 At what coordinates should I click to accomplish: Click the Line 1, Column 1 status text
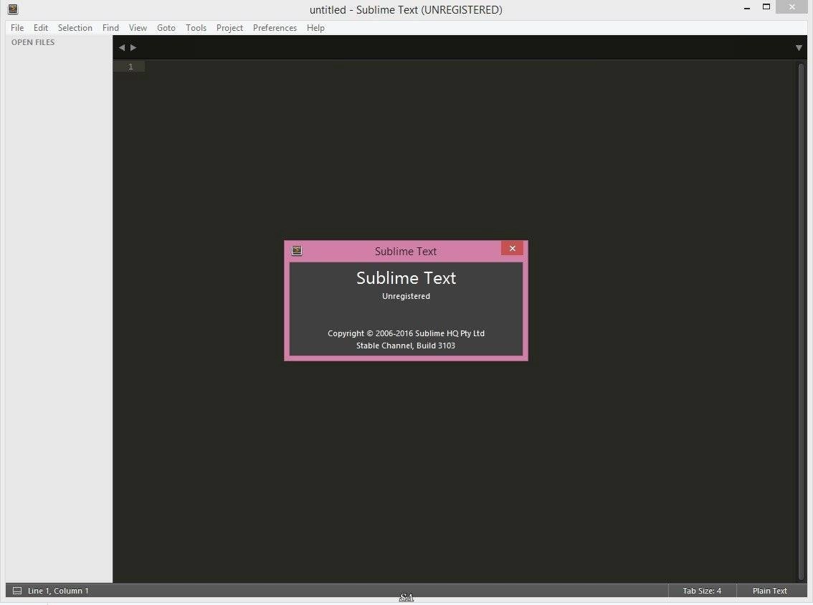point(58,591)
